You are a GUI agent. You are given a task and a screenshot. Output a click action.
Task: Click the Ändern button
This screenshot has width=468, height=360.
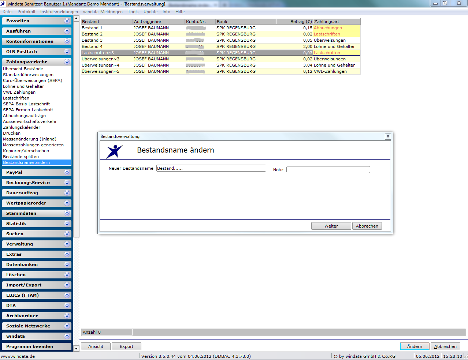click(x=415, y=346)
